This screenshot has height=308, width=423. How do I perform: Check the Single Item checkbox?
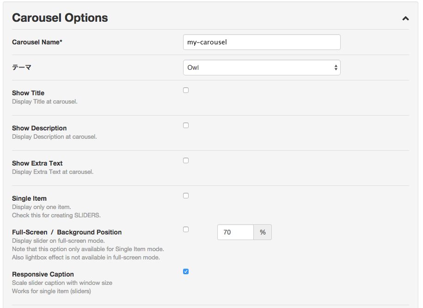click(186, 196)
